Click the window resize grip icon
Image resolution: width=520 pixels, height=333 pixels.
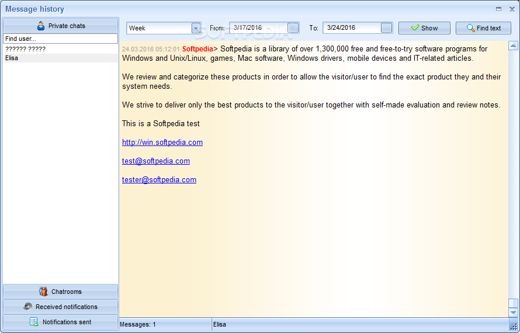(514, 327)
